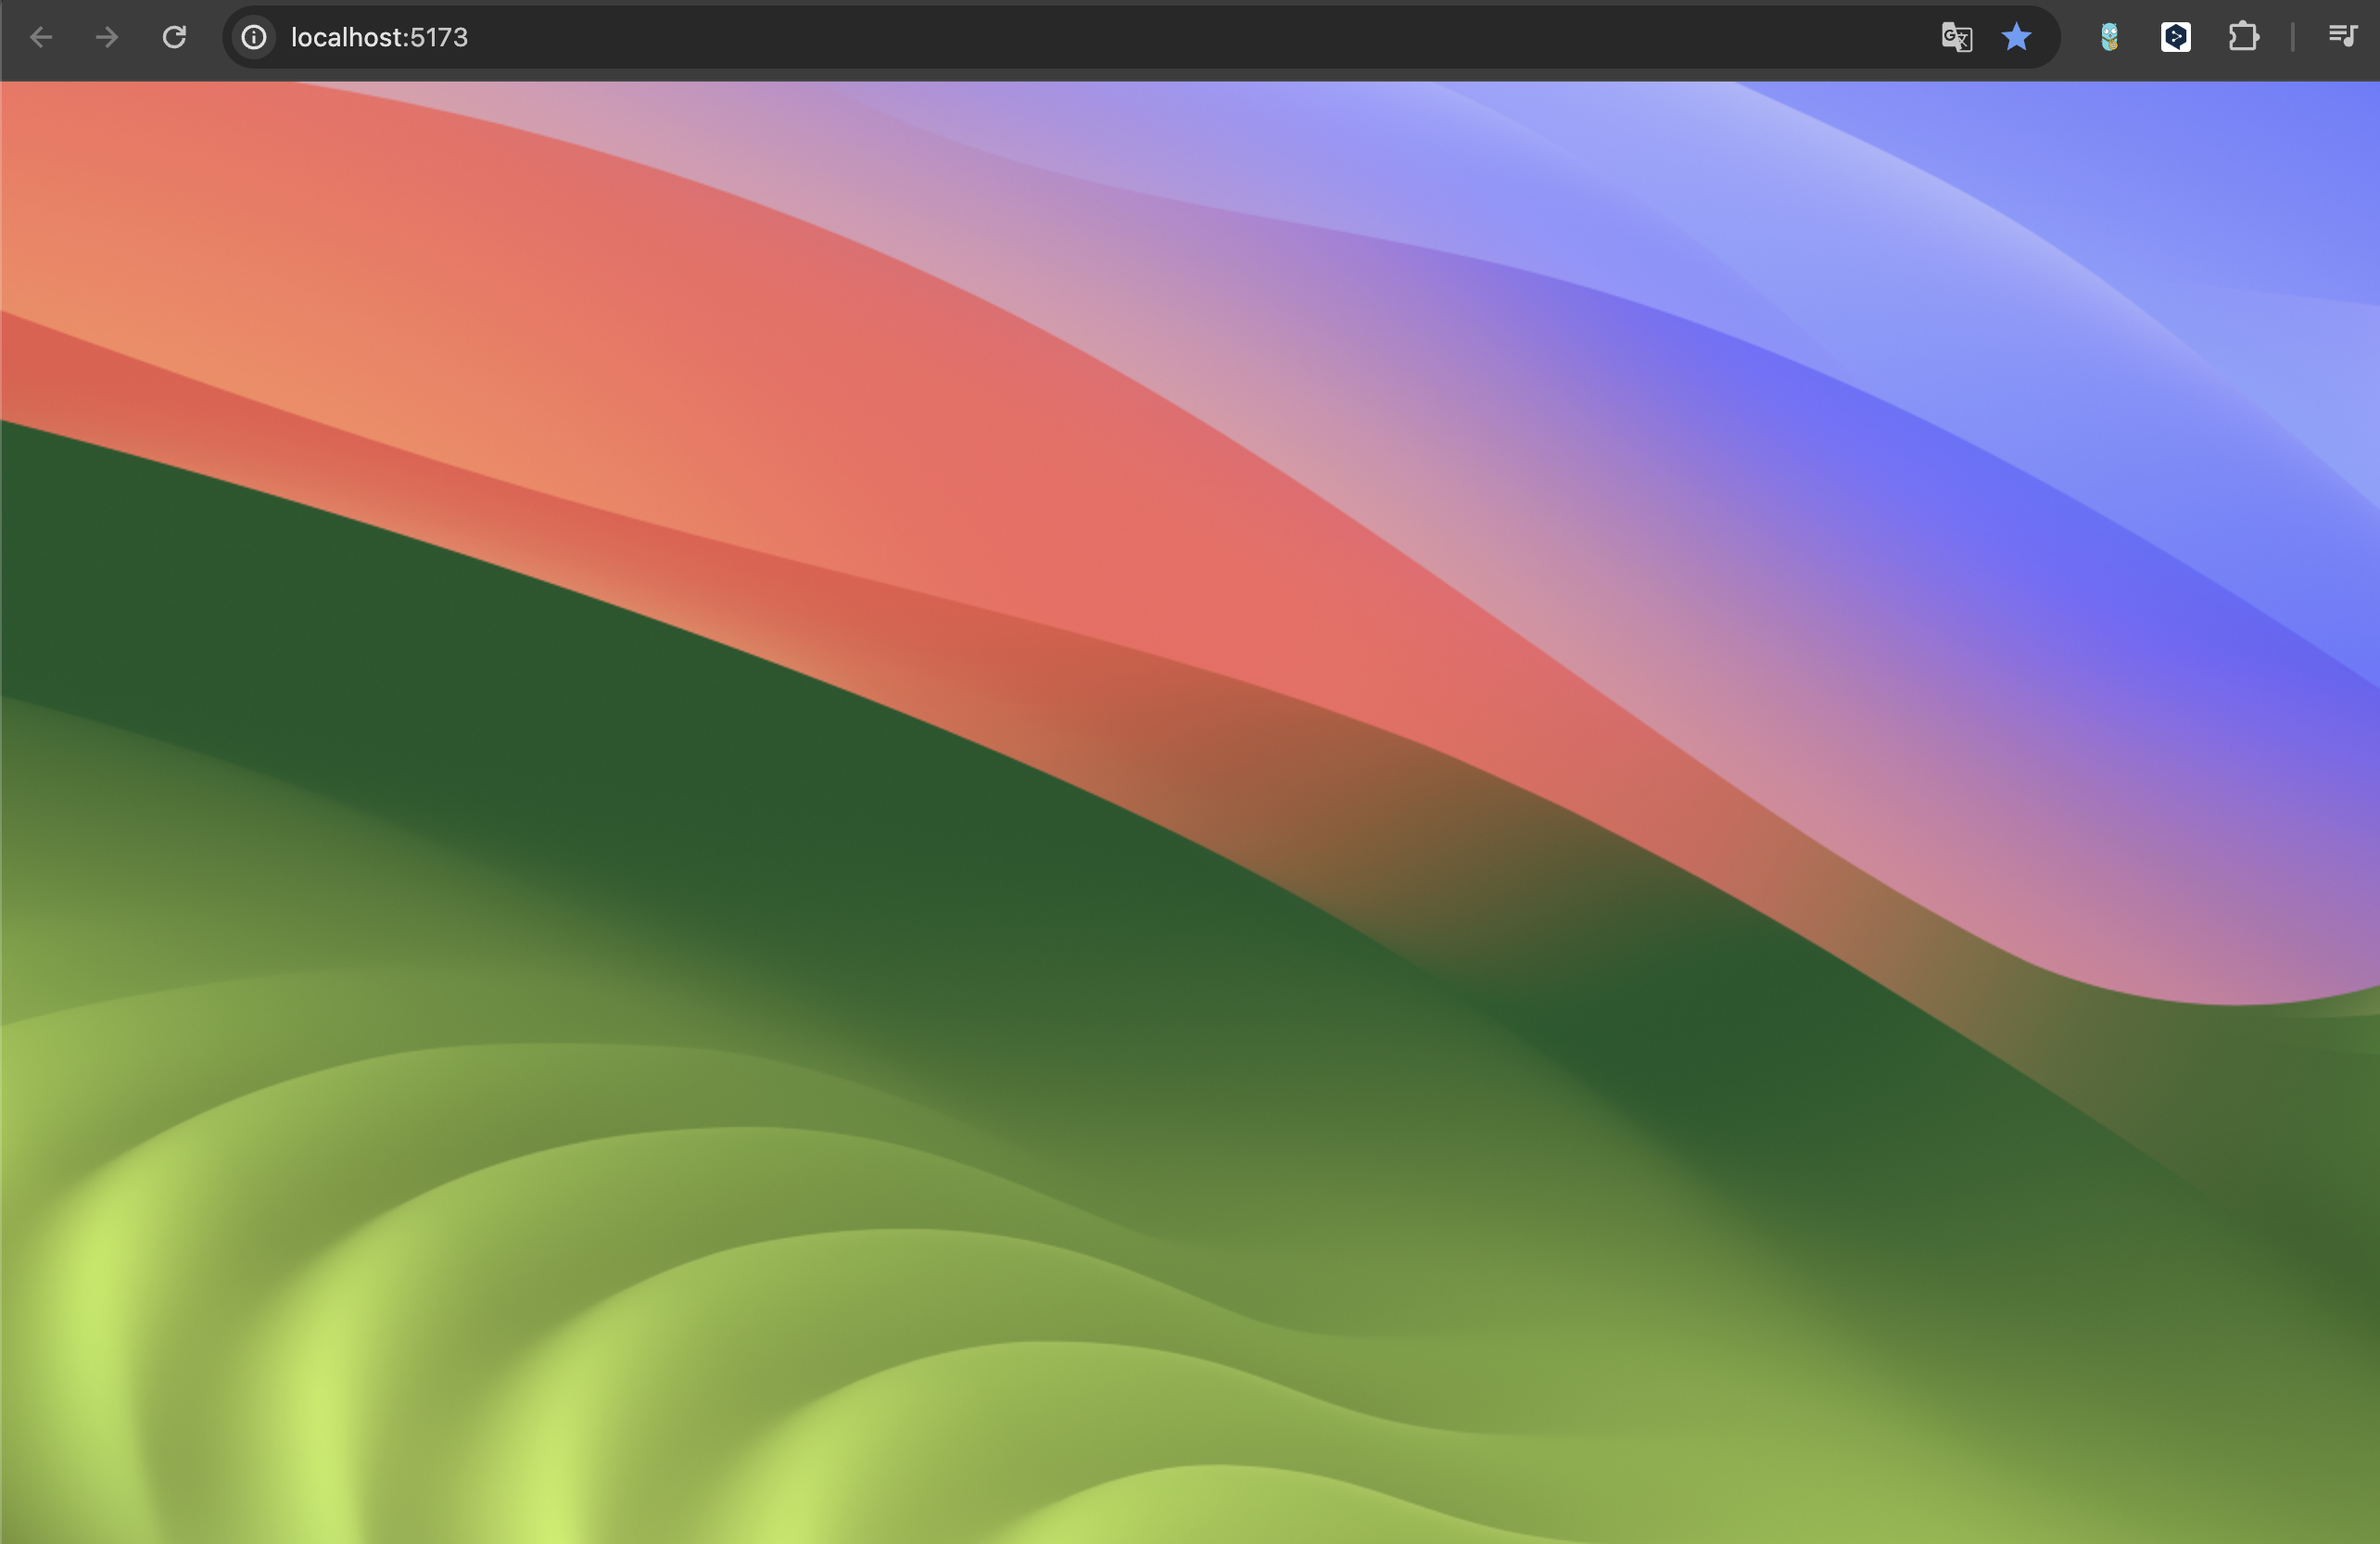Viewport: 2380px width, 1544px height.
Task: Open the Extensions puzzle-piece menu
Action: pos(2243,37)
